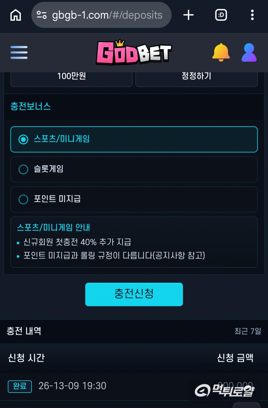Tap the 최근 7일 filter label
The height and width of the screenshot is (408, 268).
click(248, 331)
